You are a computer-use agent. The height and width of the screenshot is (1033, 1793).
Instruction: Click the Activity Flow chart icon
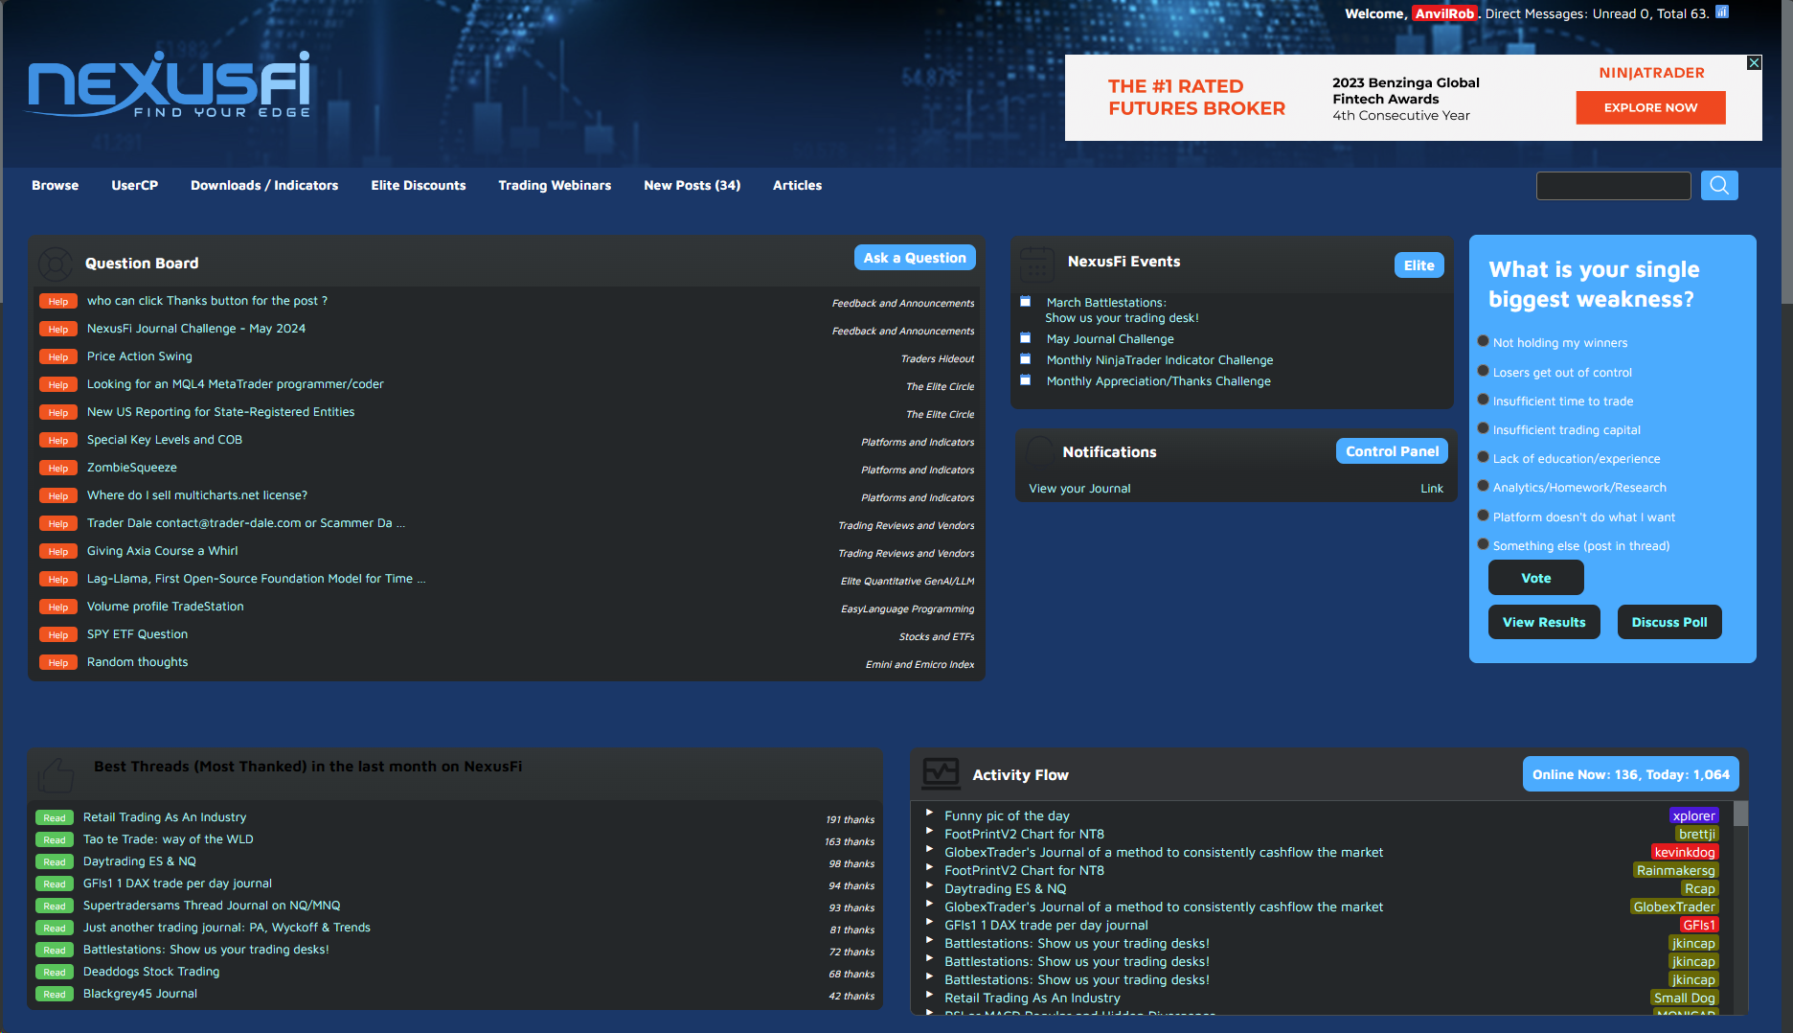point(941,772)
